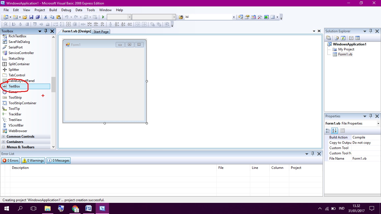
Task: Toggle the Warnings filter in the Error List
Action: (33, 160)
